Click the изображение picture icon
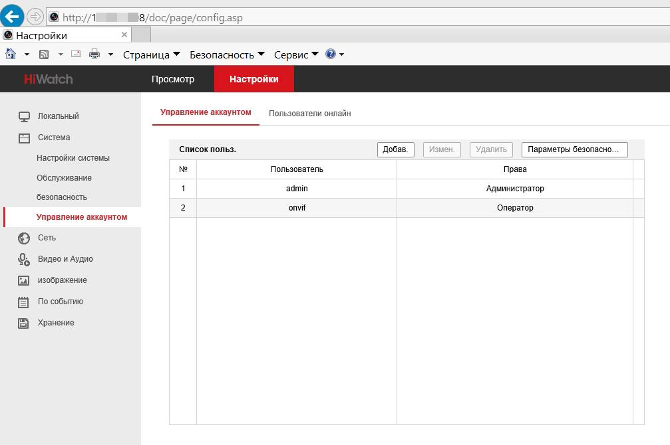 pyautogui.click(x=23, y=280)
